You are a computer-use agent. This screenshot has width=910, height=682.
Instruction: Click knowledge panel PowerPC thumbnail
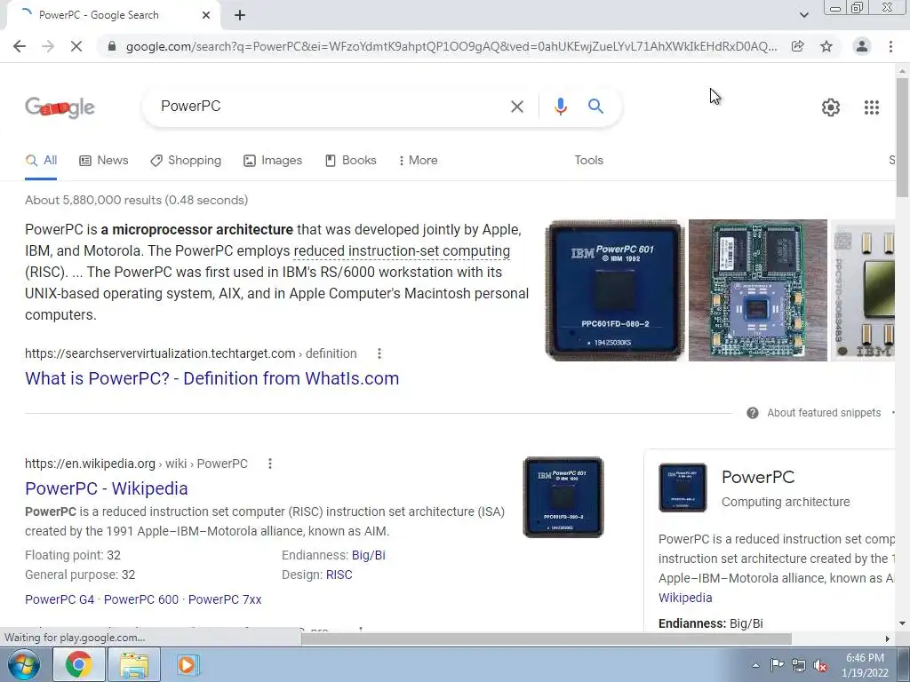682,488
